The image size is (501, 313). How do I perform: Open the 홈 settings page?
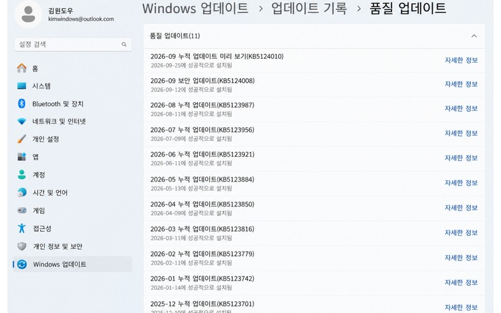pos(73,68)
